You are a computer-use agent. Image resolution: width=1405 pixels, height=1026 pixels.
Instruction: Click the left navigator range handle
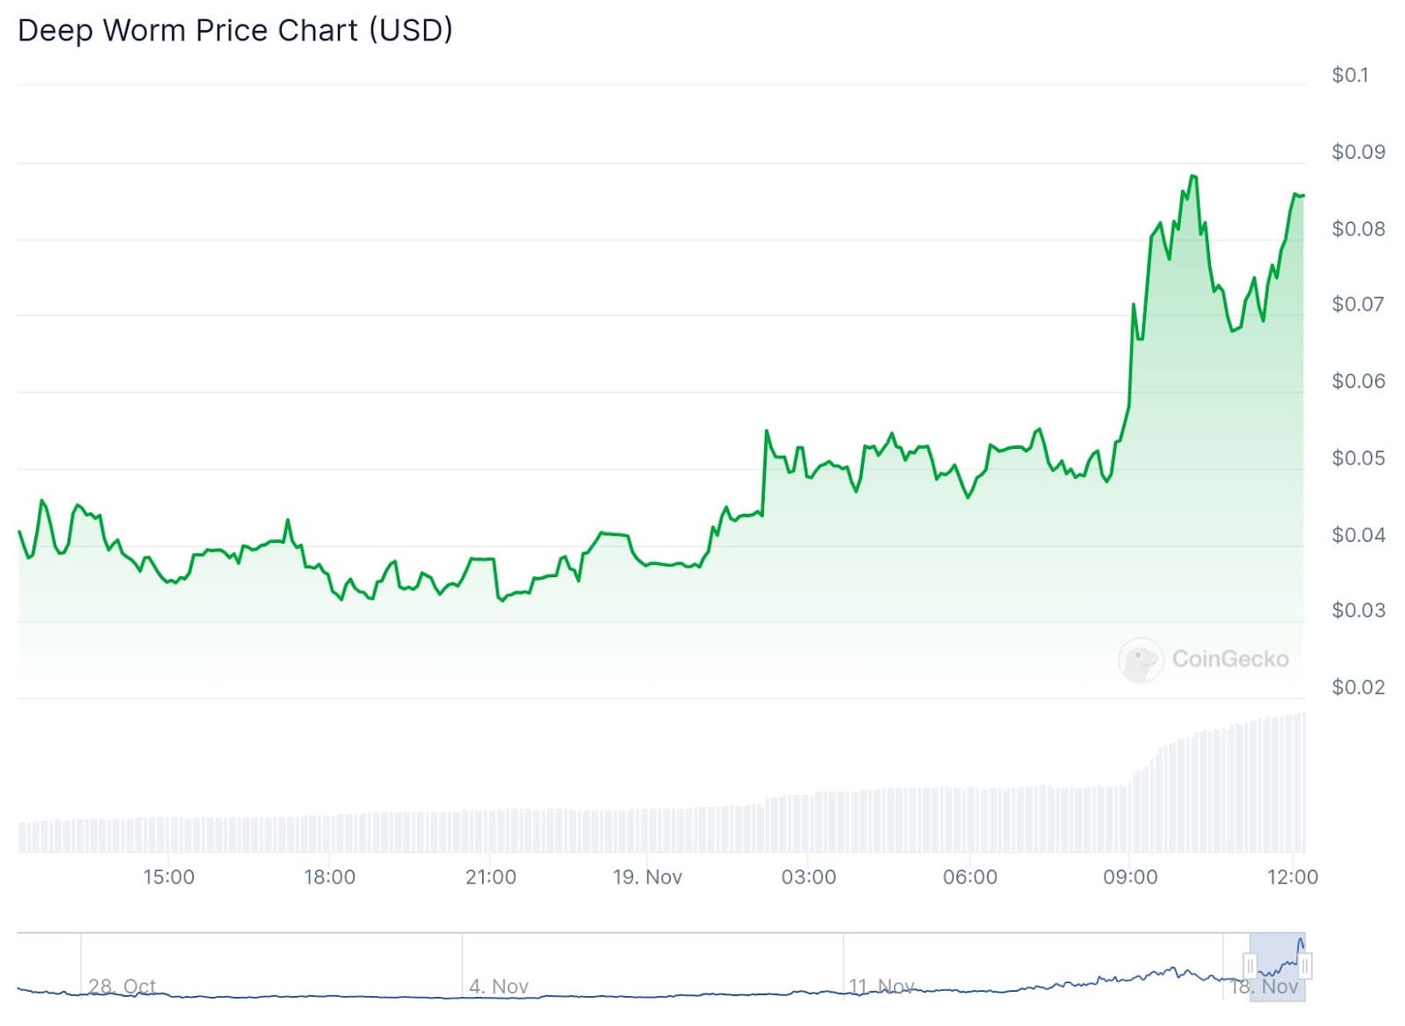tap(1250, 966)
